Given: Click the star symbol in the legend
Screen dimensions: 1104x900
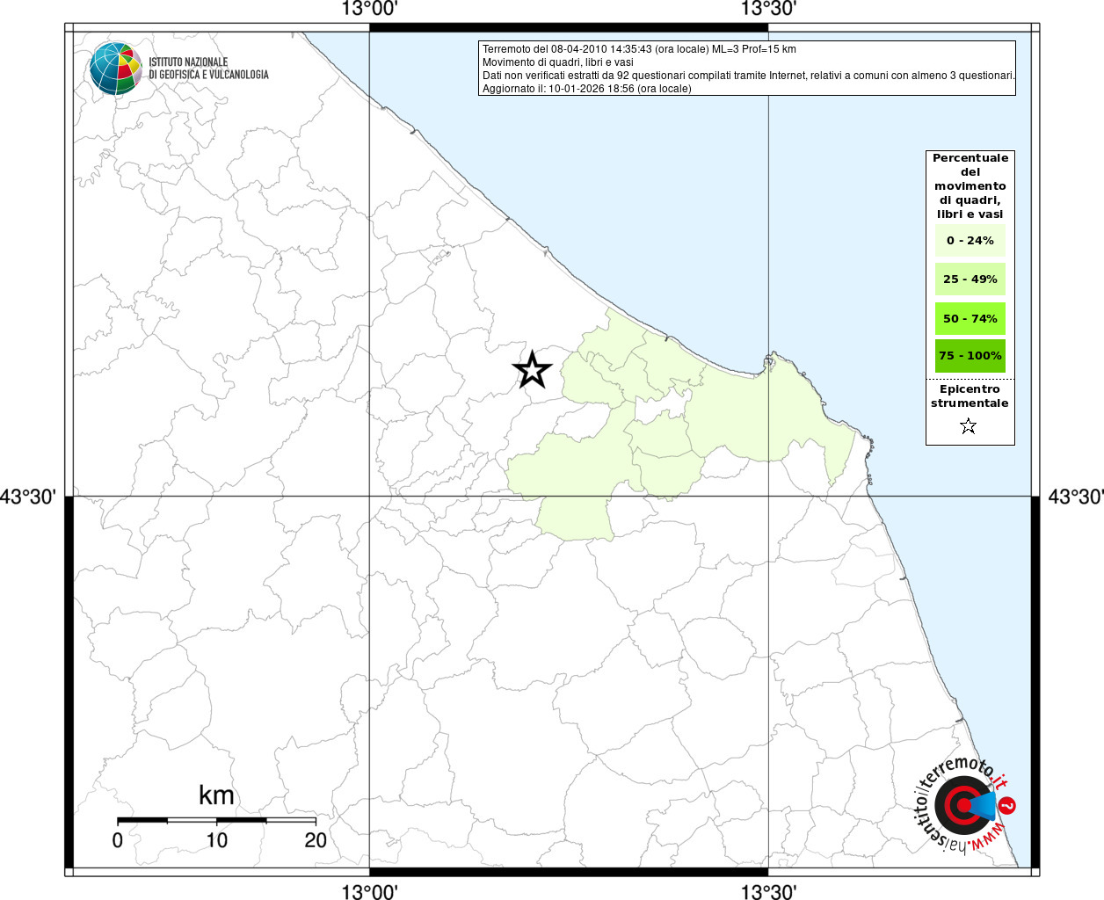Looking at the screenshot, I should pos(968,426).
